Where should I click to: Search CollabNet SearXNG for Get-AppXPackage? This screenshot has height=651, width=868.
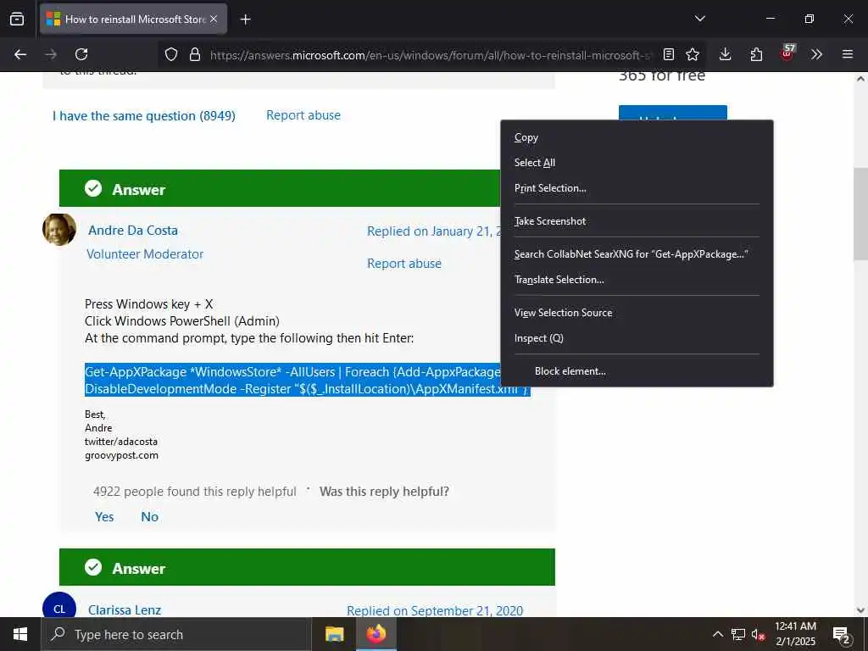tap(637, 254)
